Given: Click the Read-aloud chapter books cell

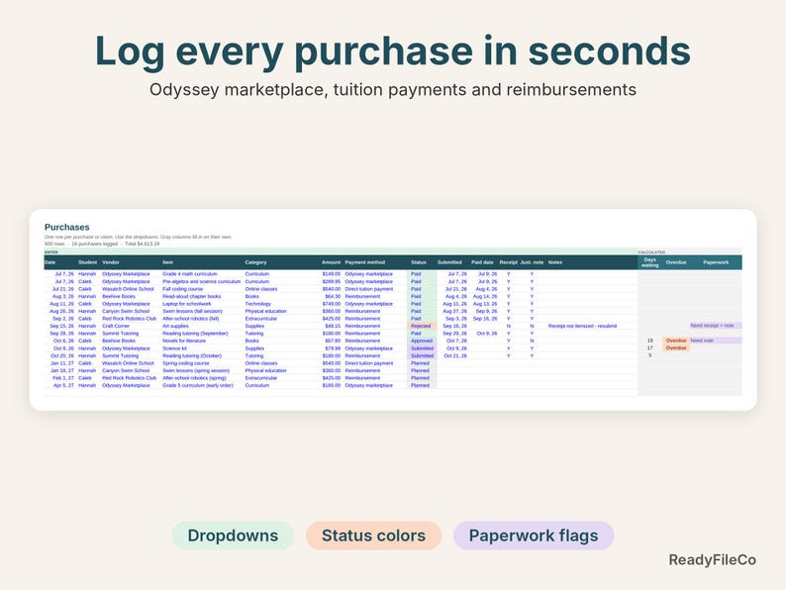Looking at the screenshot, I should pyautogui.click(x=191, y=296).
